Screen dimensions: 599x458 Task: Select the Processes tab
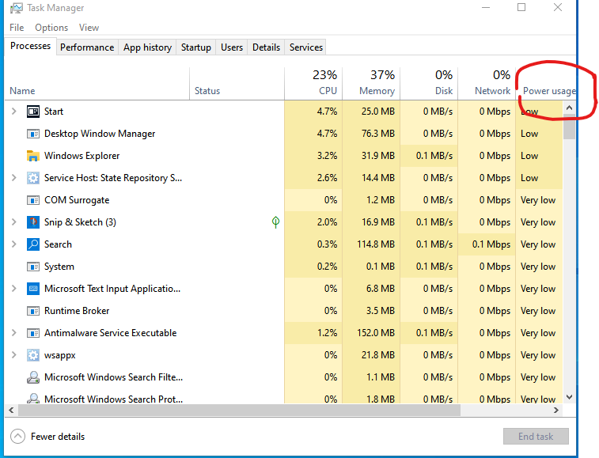(31, 46)
